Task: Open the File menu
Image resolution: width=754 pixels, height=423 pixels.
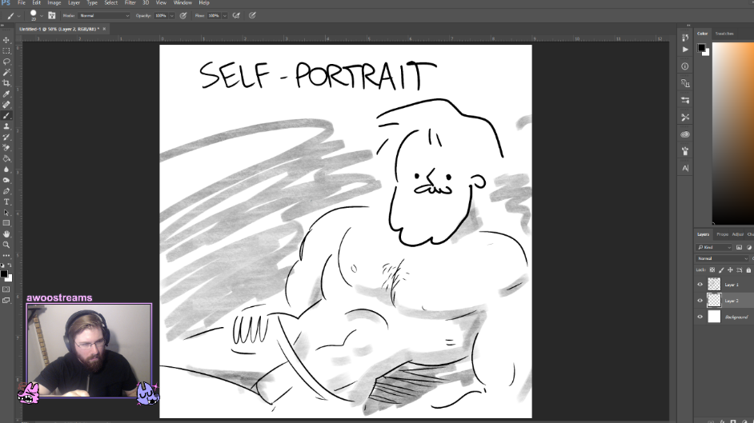Action: coord(22,3)
